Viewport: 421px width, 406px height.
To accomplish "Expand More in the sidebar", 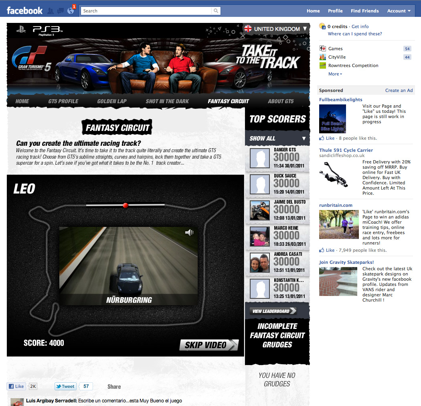I will [335, 74].
